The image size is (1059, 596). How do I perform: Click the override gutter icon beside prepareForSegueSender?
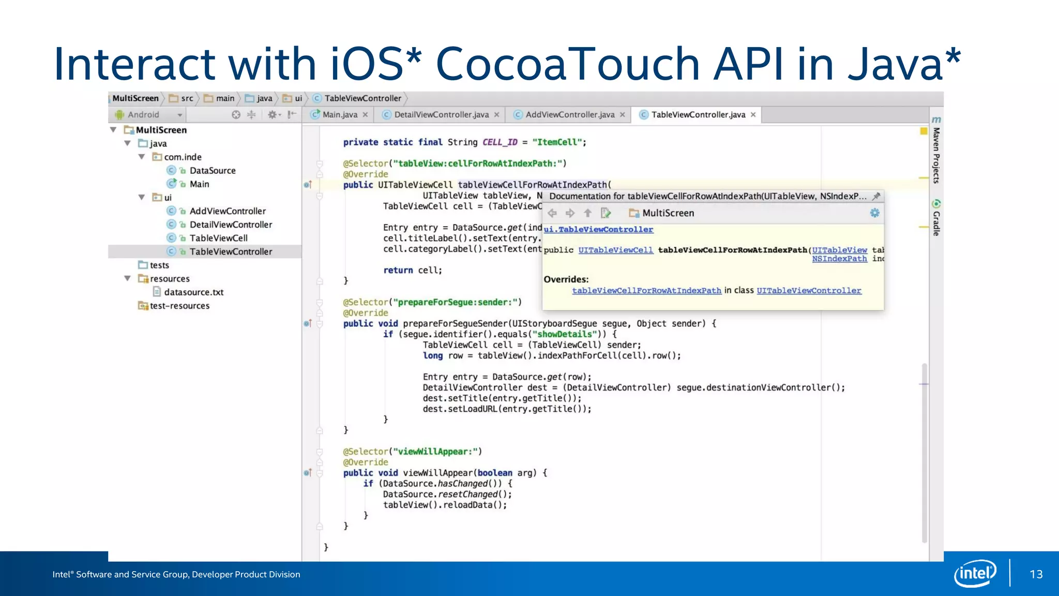click(308, 324)
